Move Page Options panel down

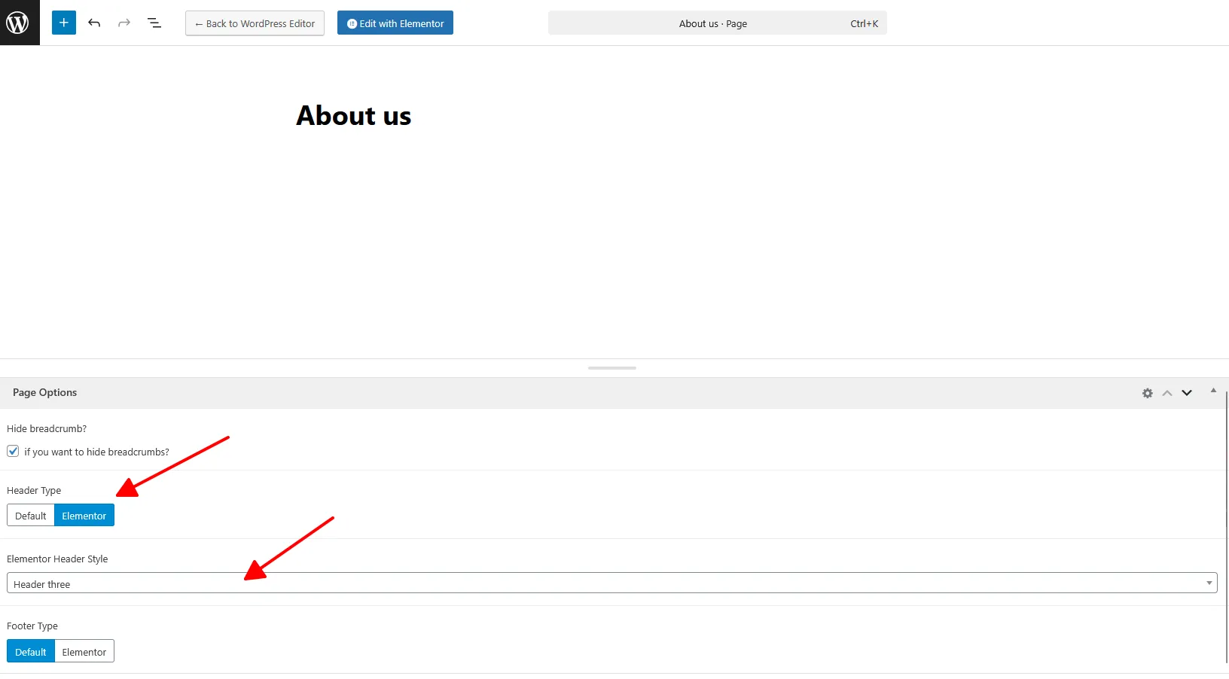pos(1187,393)
